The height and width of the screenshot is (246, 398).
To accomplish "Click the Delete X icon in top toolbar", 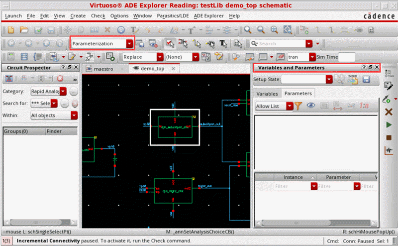I will tap(107, 30).
